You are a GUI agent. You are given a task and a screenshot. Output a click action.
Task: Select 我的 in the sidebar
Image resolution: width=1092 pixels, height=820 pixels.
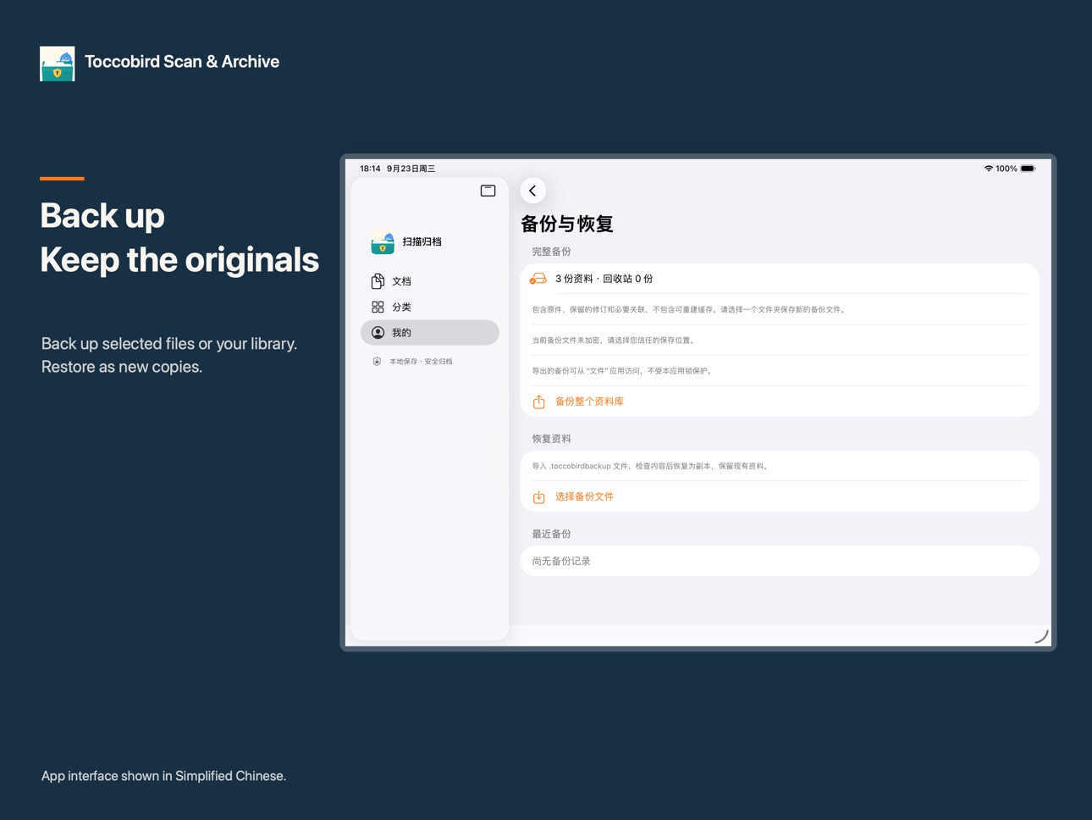430,333
